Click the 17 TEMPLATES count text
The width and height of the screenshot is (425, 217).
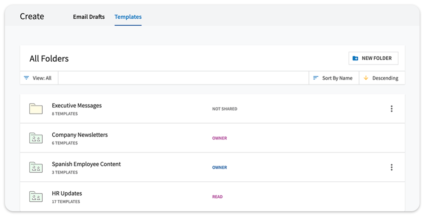(x=66, y=202)
